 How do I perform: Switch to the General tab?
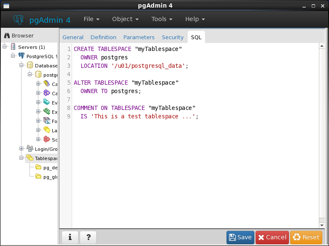point(73,37)
